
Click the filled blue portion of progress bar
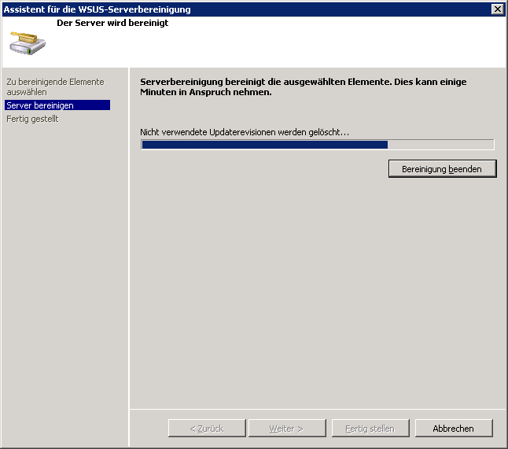coord(264,145)
